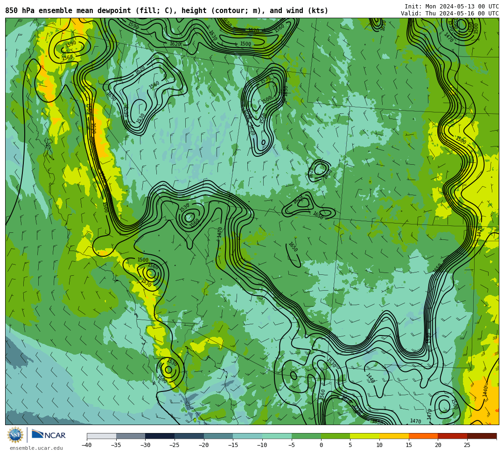The height and width of the screenshot is (454, 504).
Task: Select the -5 to 0 medium green swatch
Action: point(306,436)
